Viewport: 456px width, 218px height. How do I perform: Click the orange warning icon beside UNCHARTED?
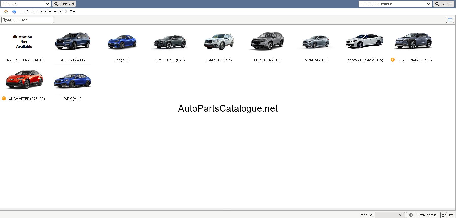point(4,98)
